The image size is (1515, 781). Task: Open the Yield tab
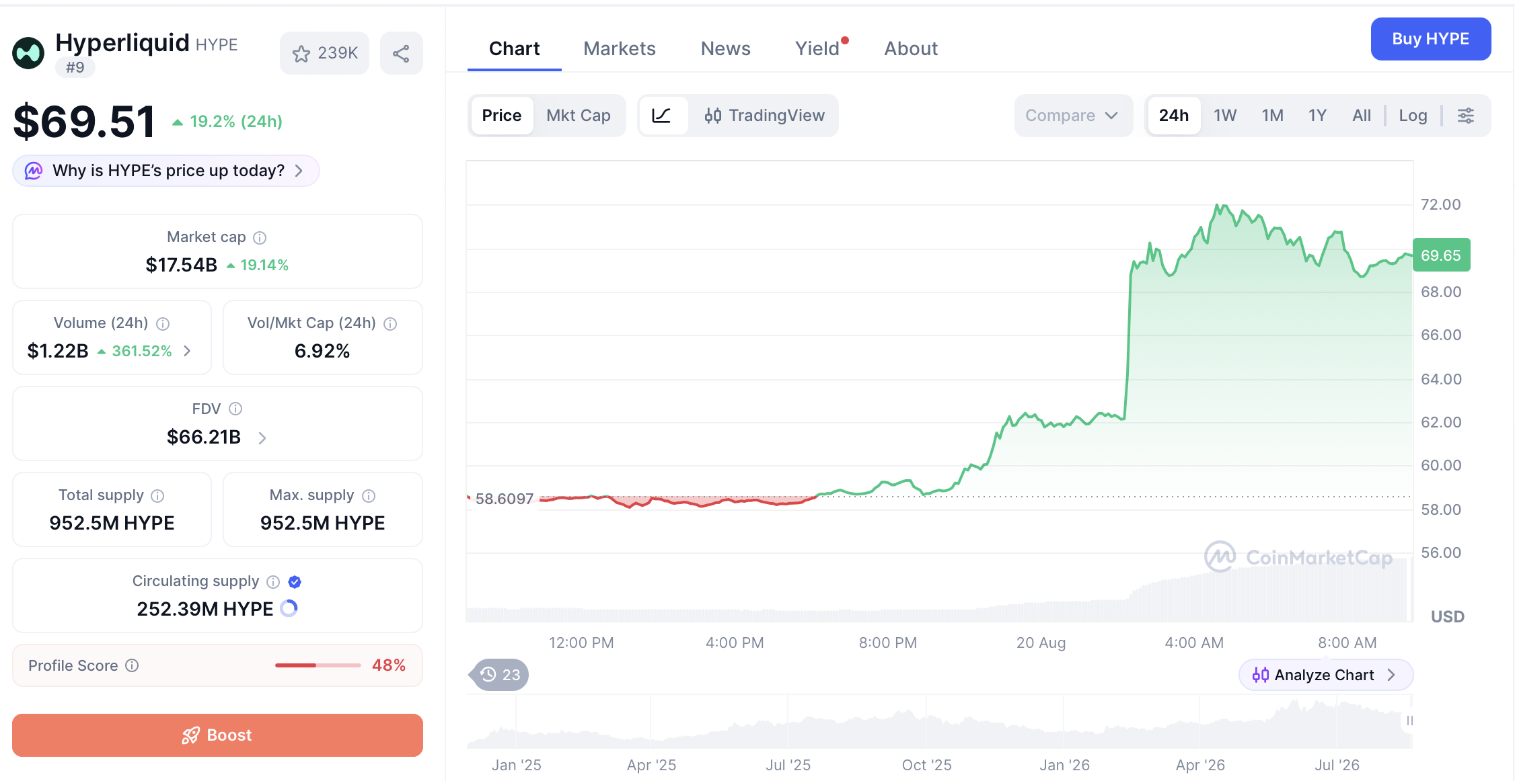(818, 48)
